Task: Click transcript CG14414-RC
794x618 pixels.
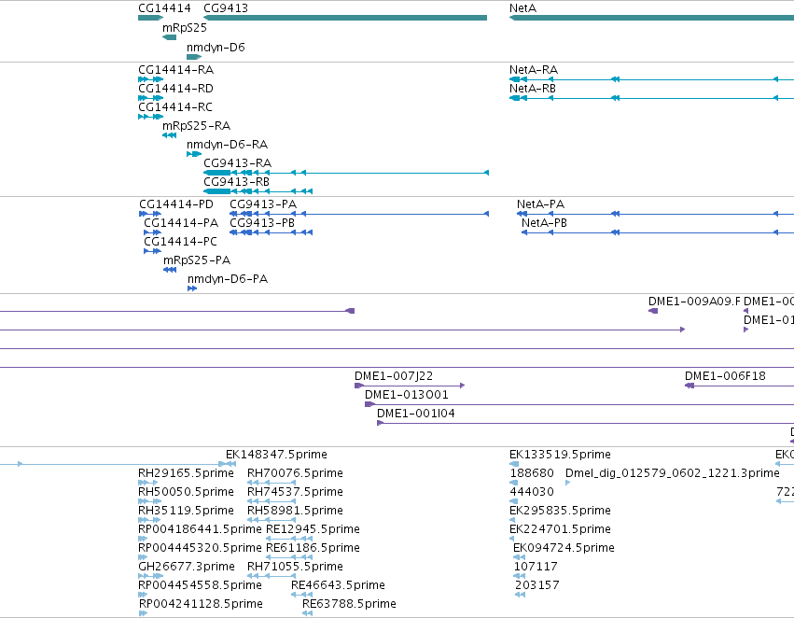Action: (x=175, y=106)
